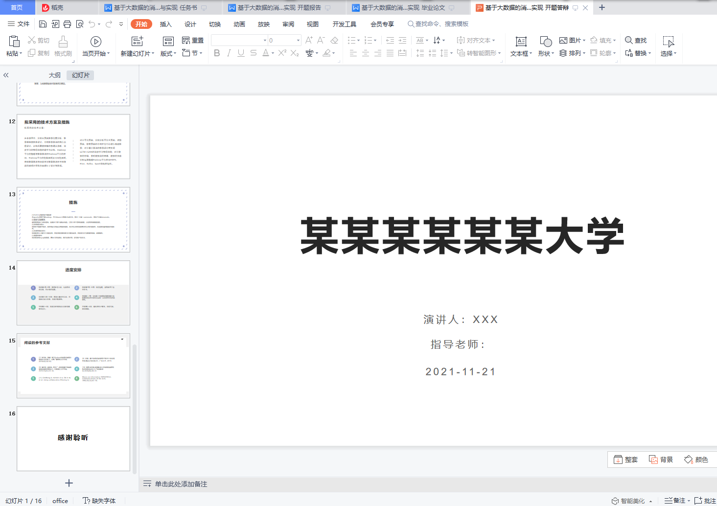Open the Insert (插入) ribbon tab
717x506 pixels.
point(166,24)
